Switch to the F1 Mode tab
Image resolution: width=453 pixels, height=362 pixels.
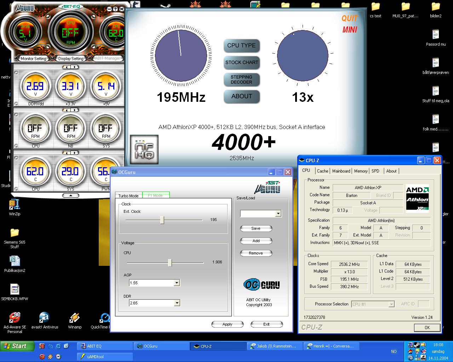[x=156, y=195]
